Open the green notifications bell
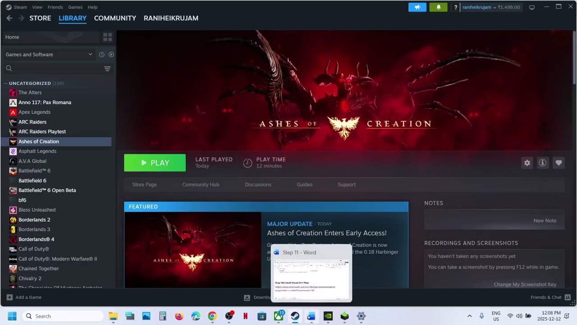 [x=438, y=7]
